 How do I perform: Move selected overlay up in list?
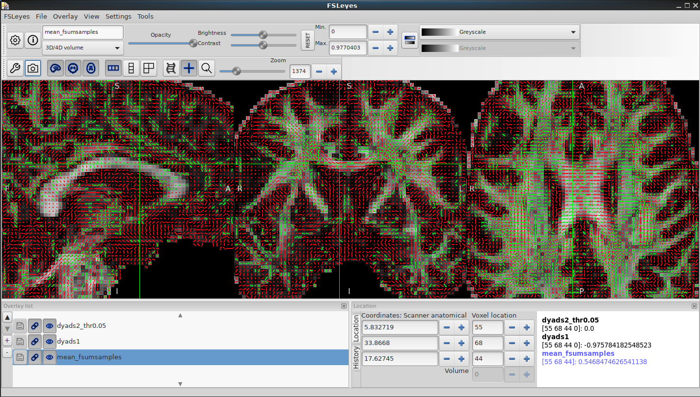(7, 318)
